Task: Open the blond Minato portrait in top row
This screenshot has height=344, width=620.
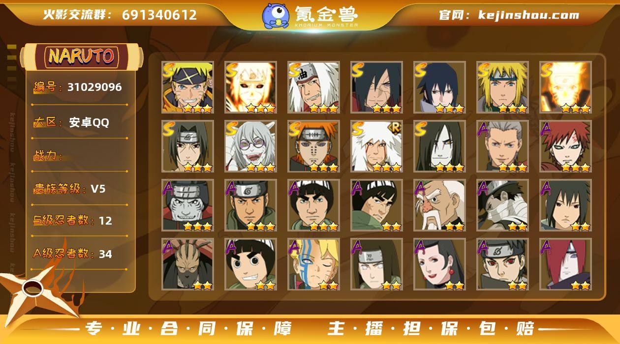Action: tap(503, 87)
